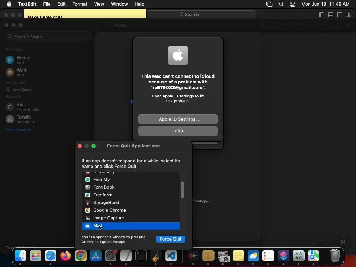Open Terminal from the Dock
Viewport: 356px width, 267px height.
(141, 256)
